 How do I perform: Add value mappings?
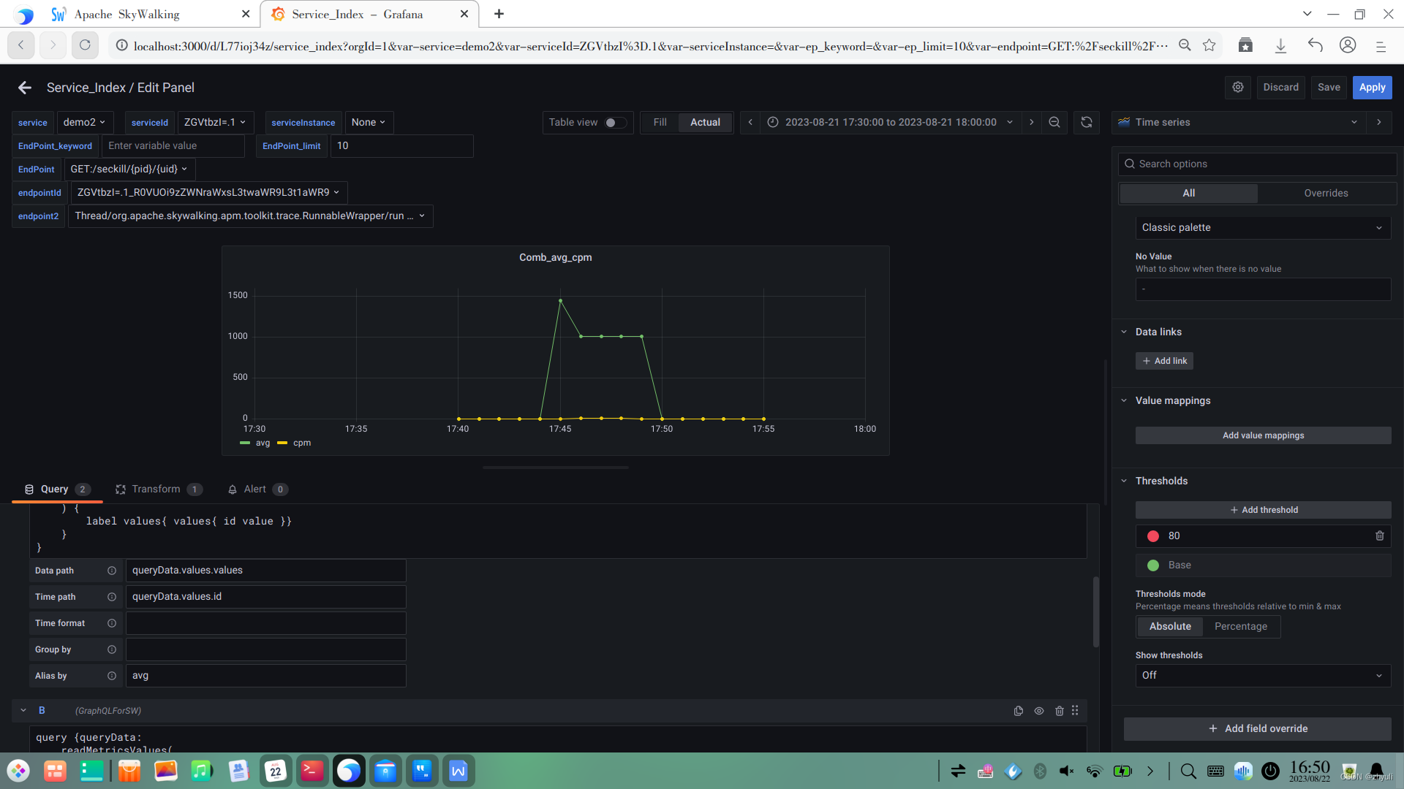tap(1263, 435)
